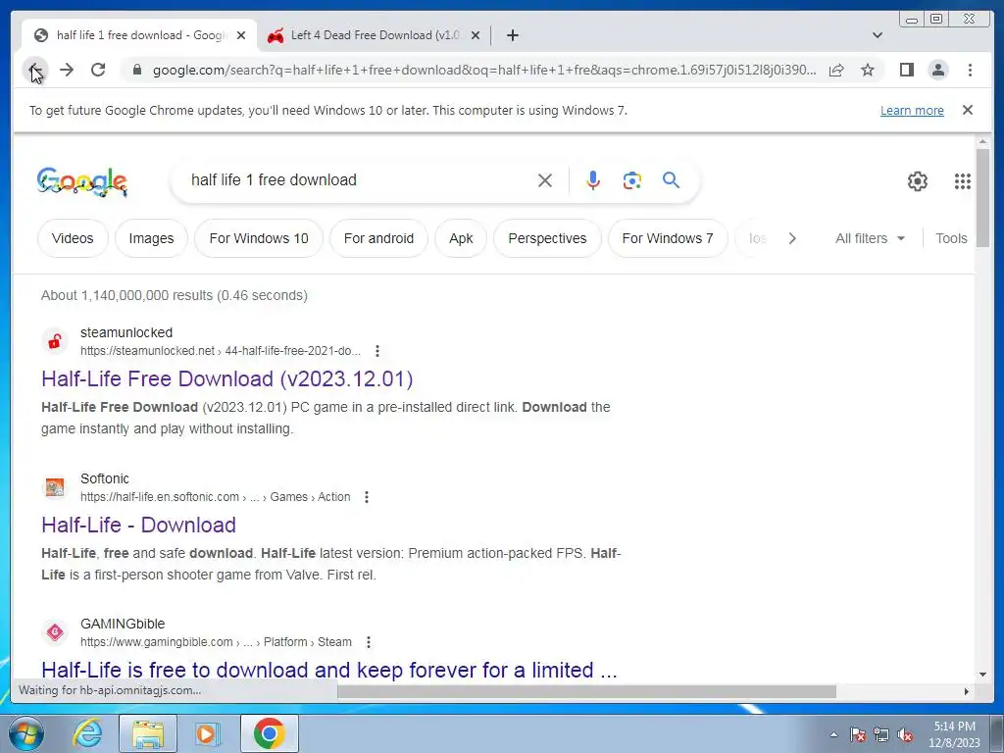Open Half-Life Free Download (v2023.12.01) result
1004x753 pixels.
click(x=227, y=379)
